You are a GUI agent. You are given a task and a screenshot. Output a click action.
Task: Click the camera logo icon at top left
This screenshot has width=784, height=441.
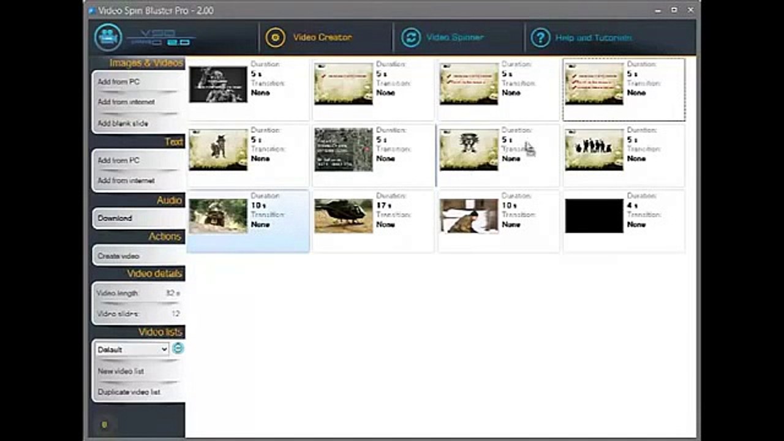(108, 37)
